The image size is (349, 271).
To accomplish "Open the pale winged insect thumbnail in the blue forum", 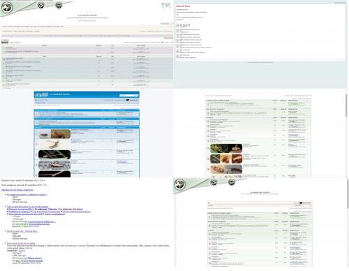I will 54,144.
